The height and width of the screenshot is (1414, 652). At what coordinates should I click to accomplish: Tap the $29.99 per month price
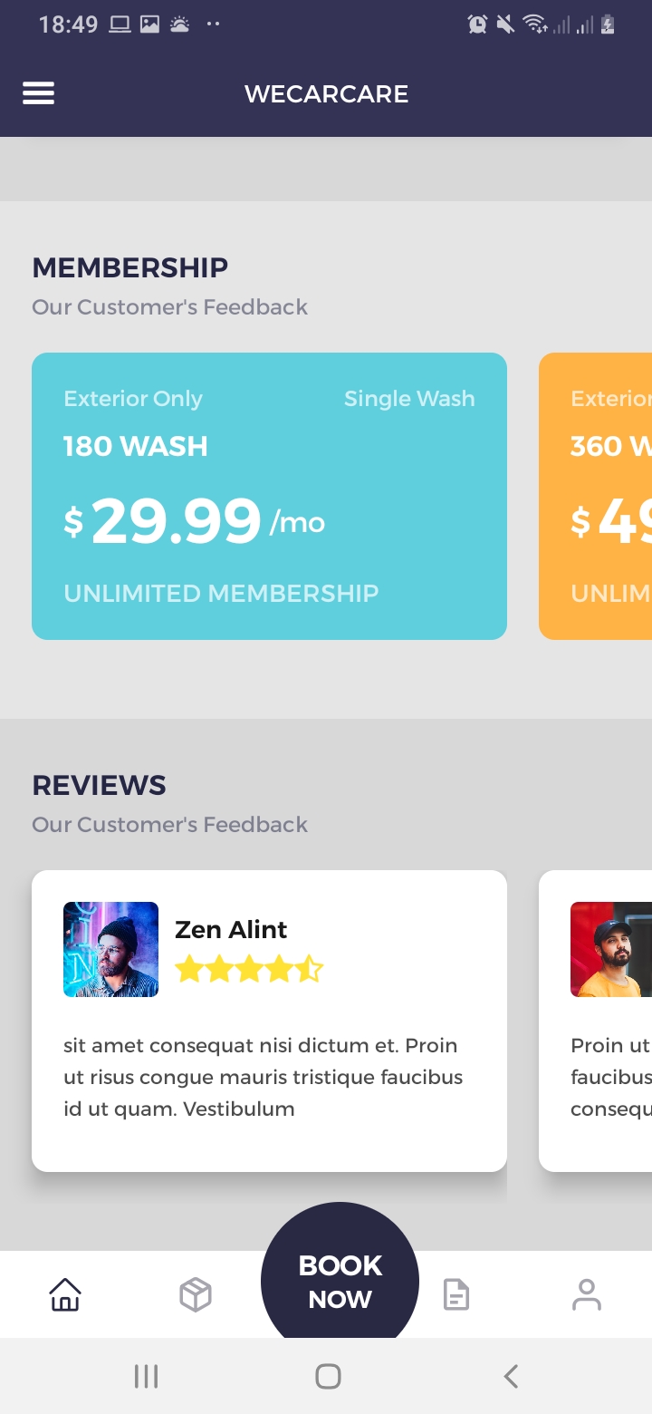[194, 522]
